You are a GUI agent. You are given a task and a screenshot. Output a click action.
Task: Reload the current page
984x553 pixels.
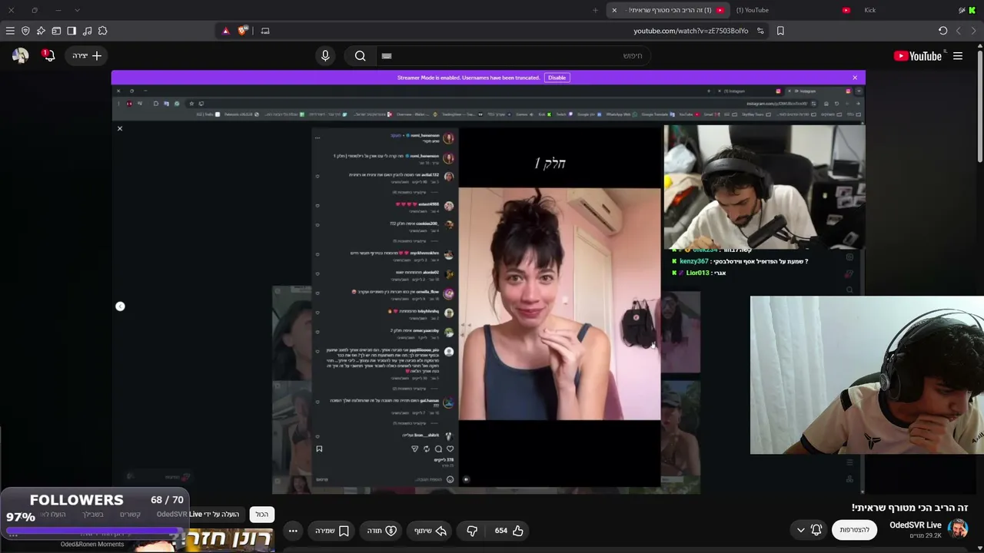(x=943, y=31)
